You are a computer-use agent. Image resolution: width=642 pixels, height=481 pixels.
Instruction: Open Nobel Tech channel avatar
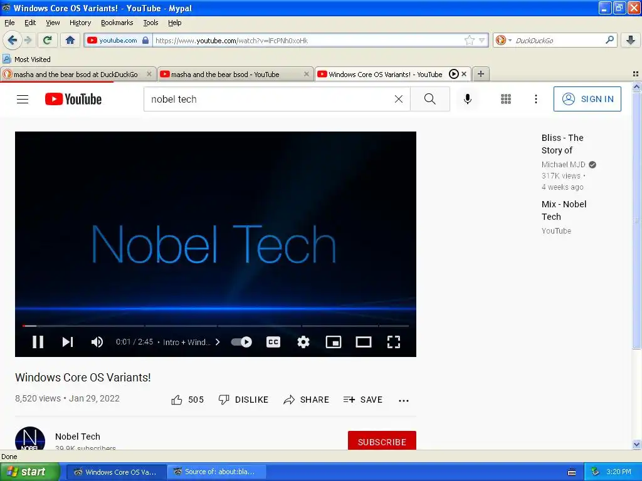pyautogui.click(x=30, y=438)
